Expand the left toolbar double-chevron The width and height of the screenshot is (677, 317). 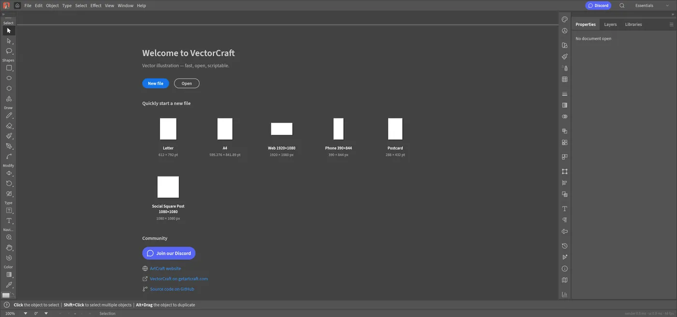tap(3, 14)
